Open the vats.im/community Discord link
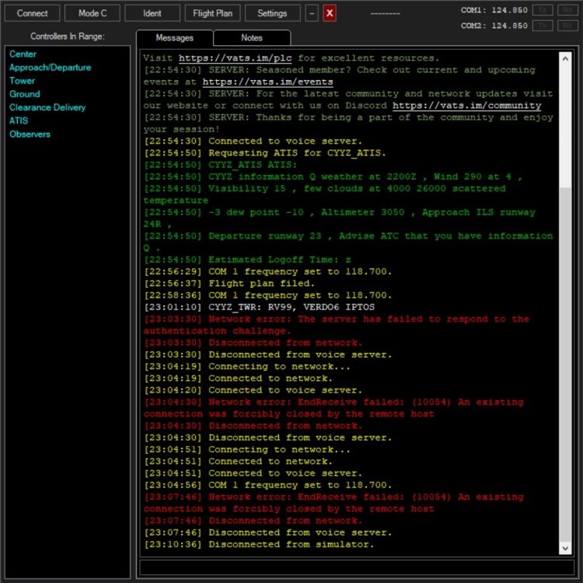 (466, 106)
